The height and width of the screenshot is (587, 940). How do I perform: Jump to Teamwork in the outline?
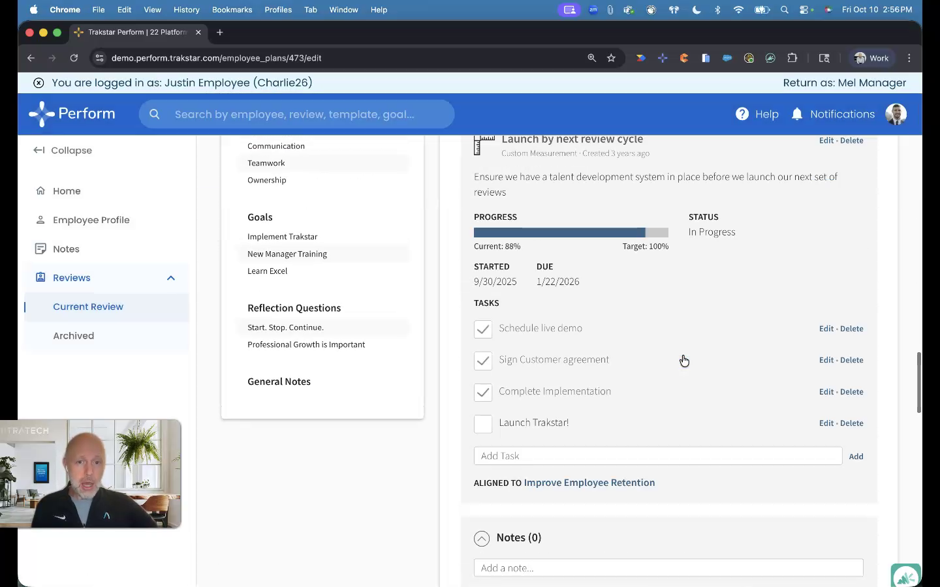(x=266, y=163)
